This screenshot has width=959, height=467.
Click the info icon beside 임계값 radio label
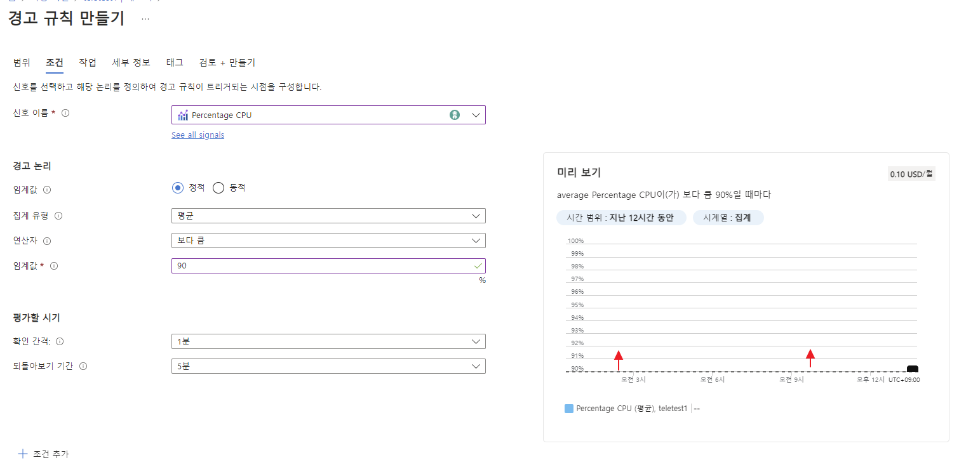47,190
